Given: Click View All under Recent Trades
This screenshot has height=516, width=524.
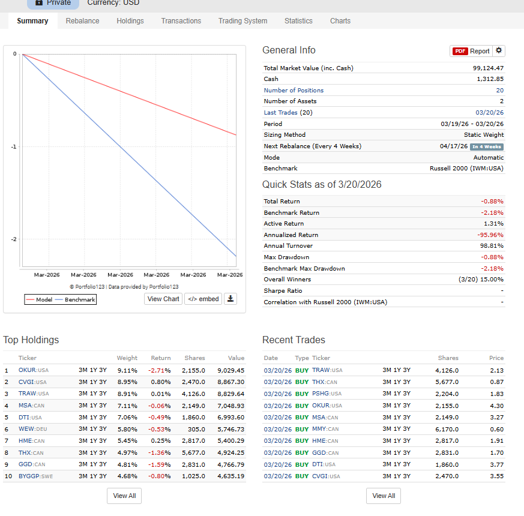Looking at the screenshot, I should coord(384,496).
